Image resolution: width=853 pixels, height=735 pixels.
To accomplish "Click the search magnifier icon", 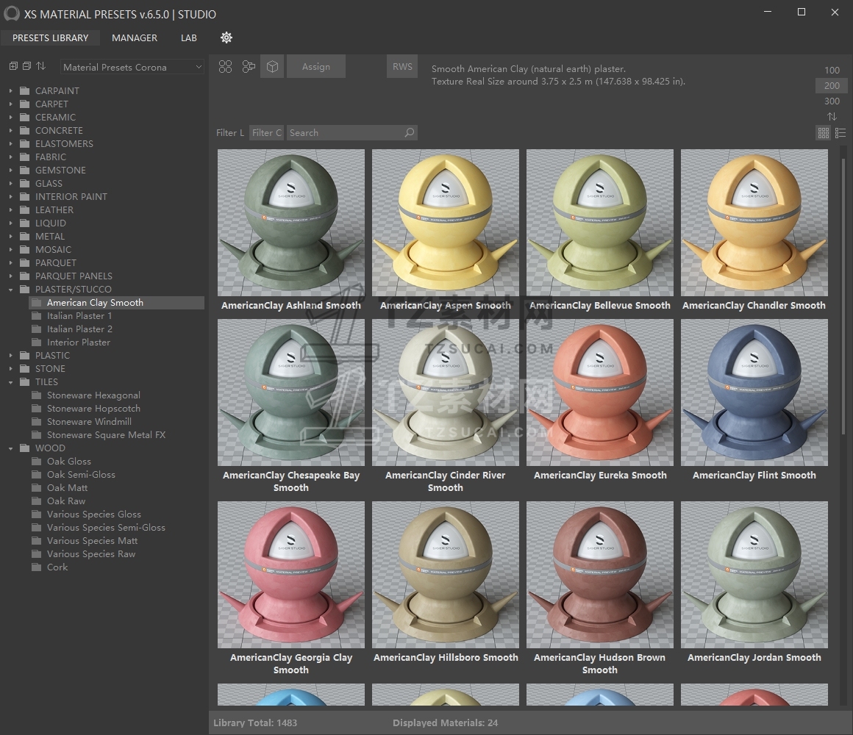I will point(409,132).
